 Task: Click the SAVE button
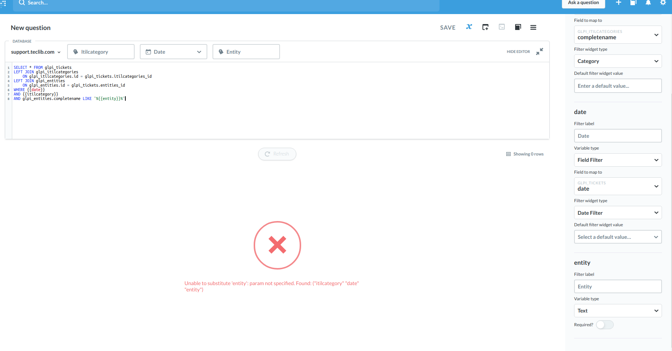[448, 27]
